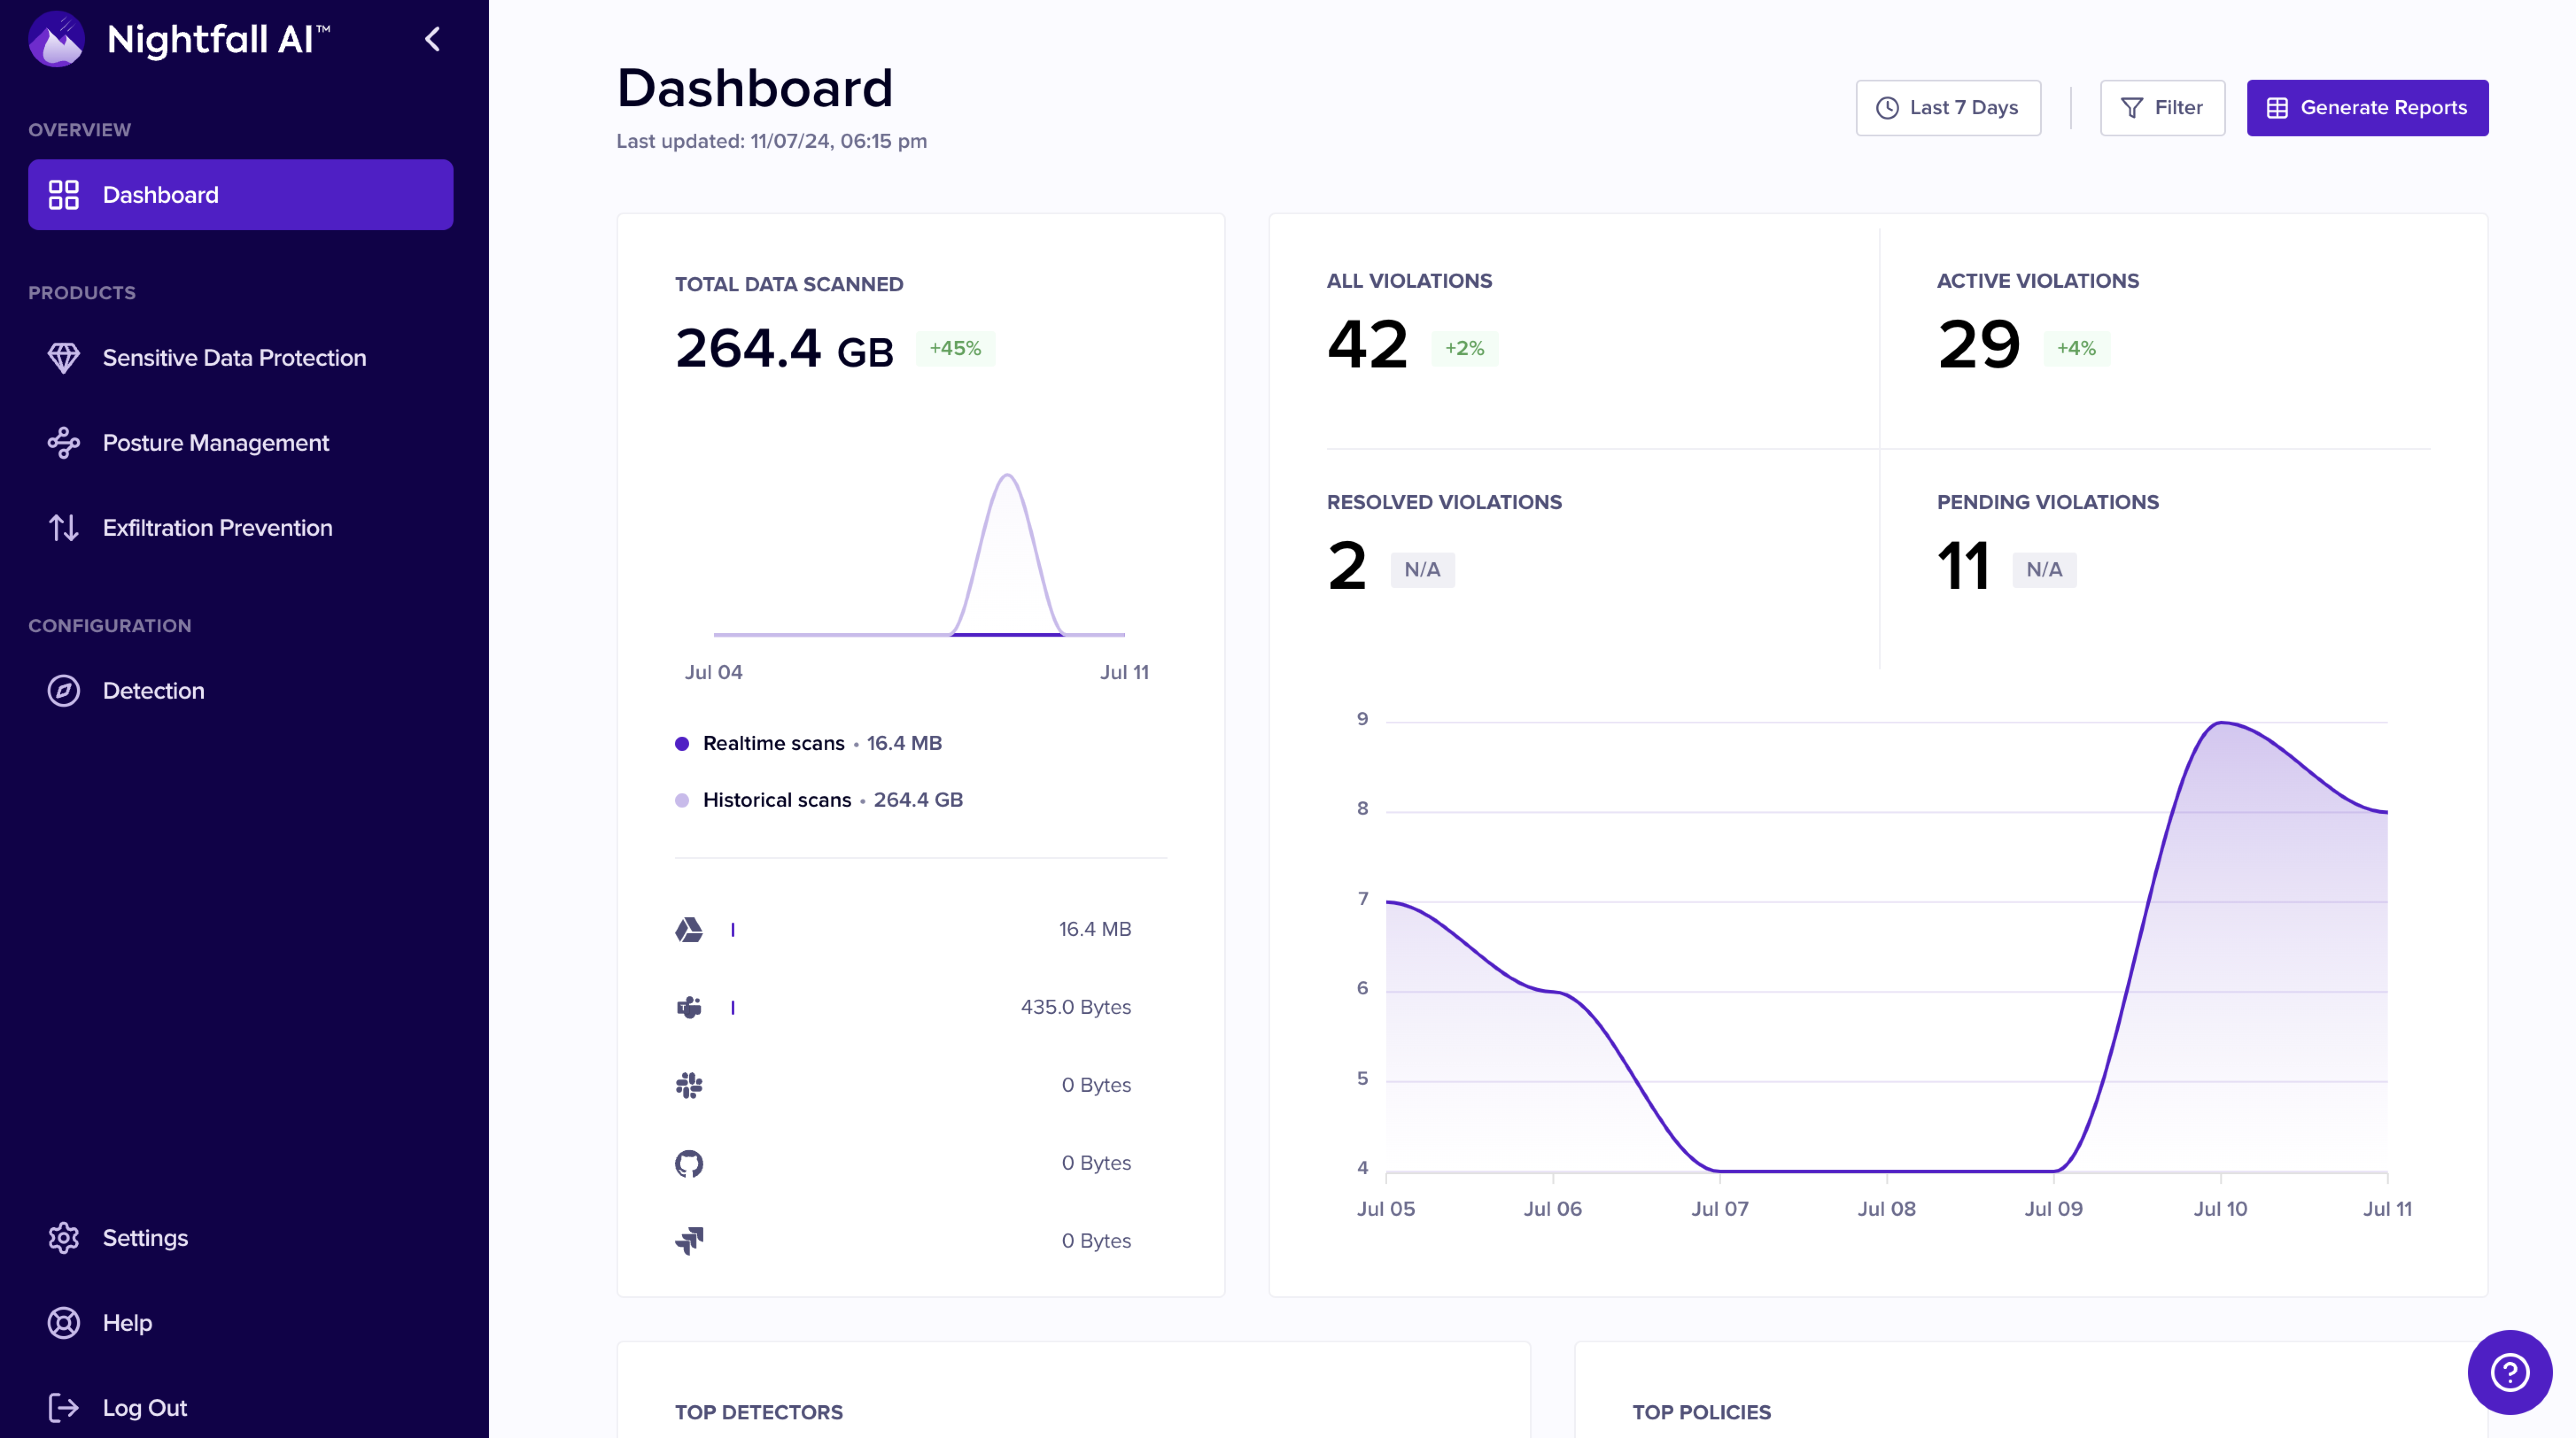Open the Detection configuration page
The width and height of the screenshot is (2576, 1438).
click(x=153, y=691)
